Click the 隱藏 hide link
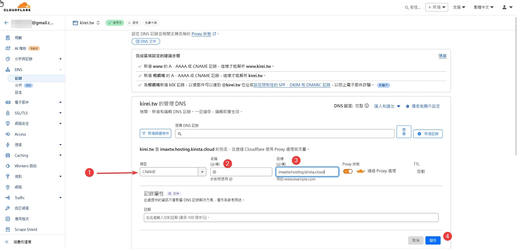The image size is (517, 249). coord(442,56)
